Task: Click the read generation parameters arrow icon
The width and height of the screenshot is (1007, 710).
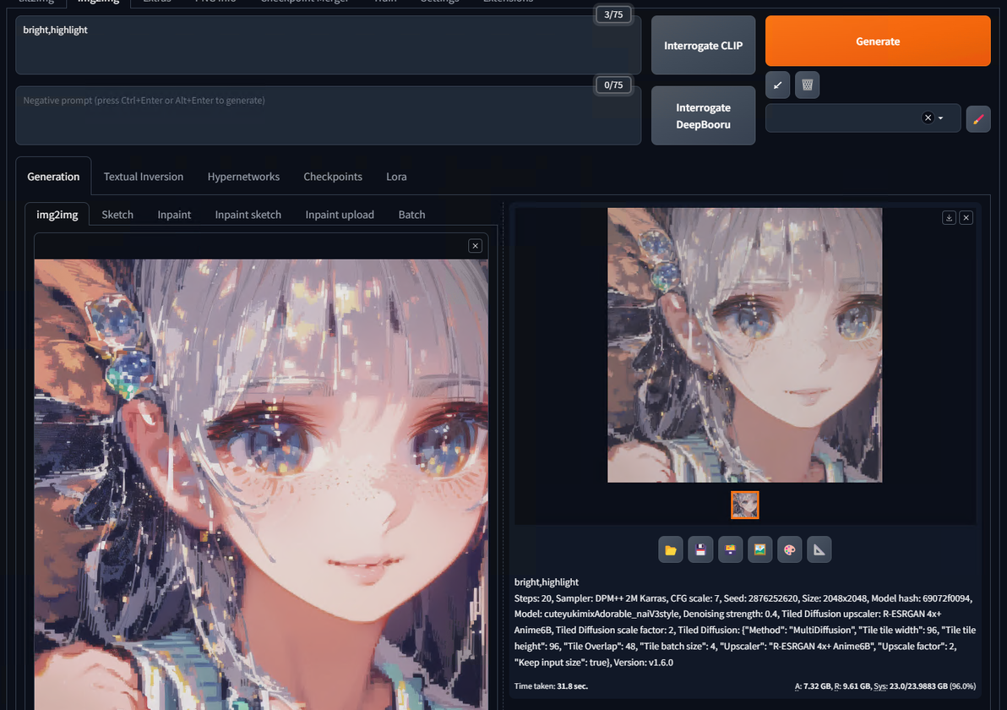Action: tap(778, 85)
